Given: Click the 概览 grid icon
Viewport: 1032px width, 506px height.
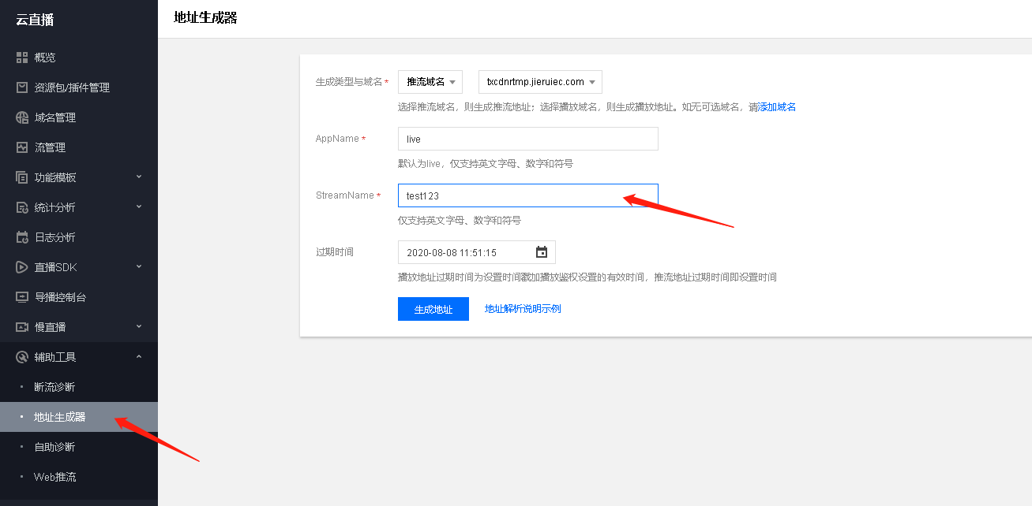Looking at the screenshot, I should (22, 58).
